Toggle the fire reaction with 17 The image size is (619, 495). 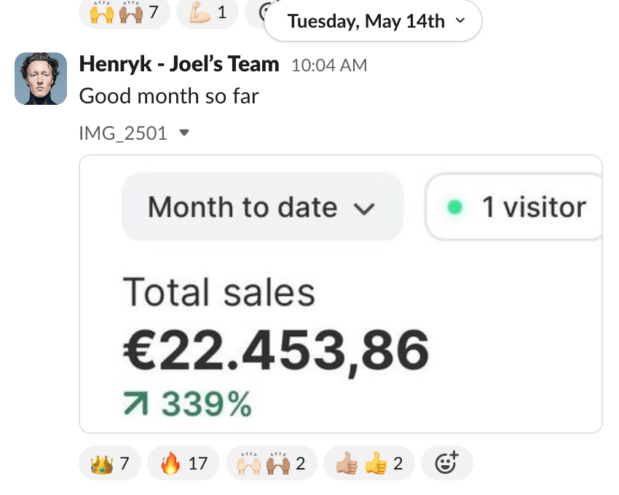(183, 463)
